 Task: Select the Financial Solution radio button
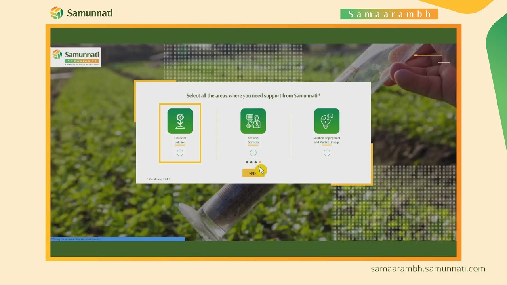point(180,153)
